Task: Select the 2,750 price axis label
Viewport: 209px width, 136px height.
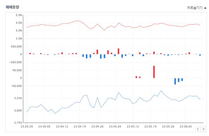Action: [x=18, y=122]
